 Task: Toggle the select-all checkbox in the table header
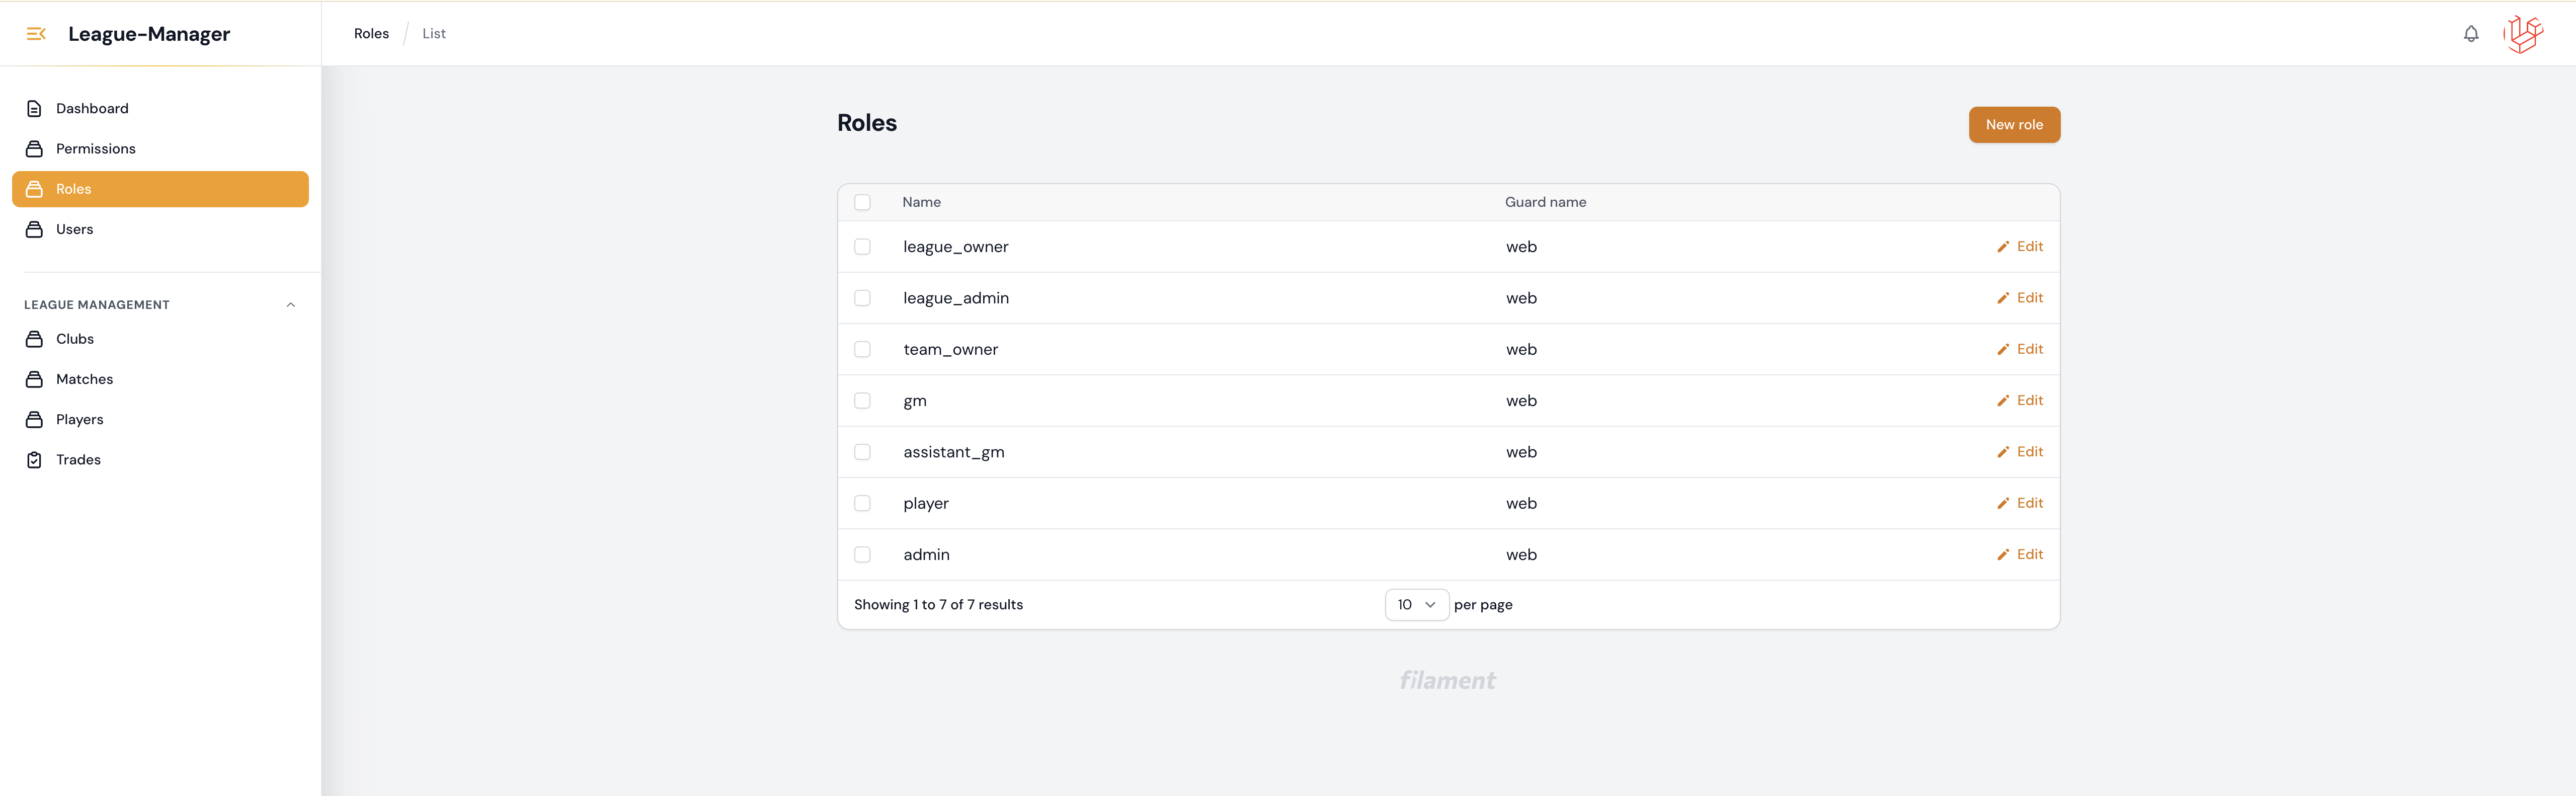(x=862, y=203)
